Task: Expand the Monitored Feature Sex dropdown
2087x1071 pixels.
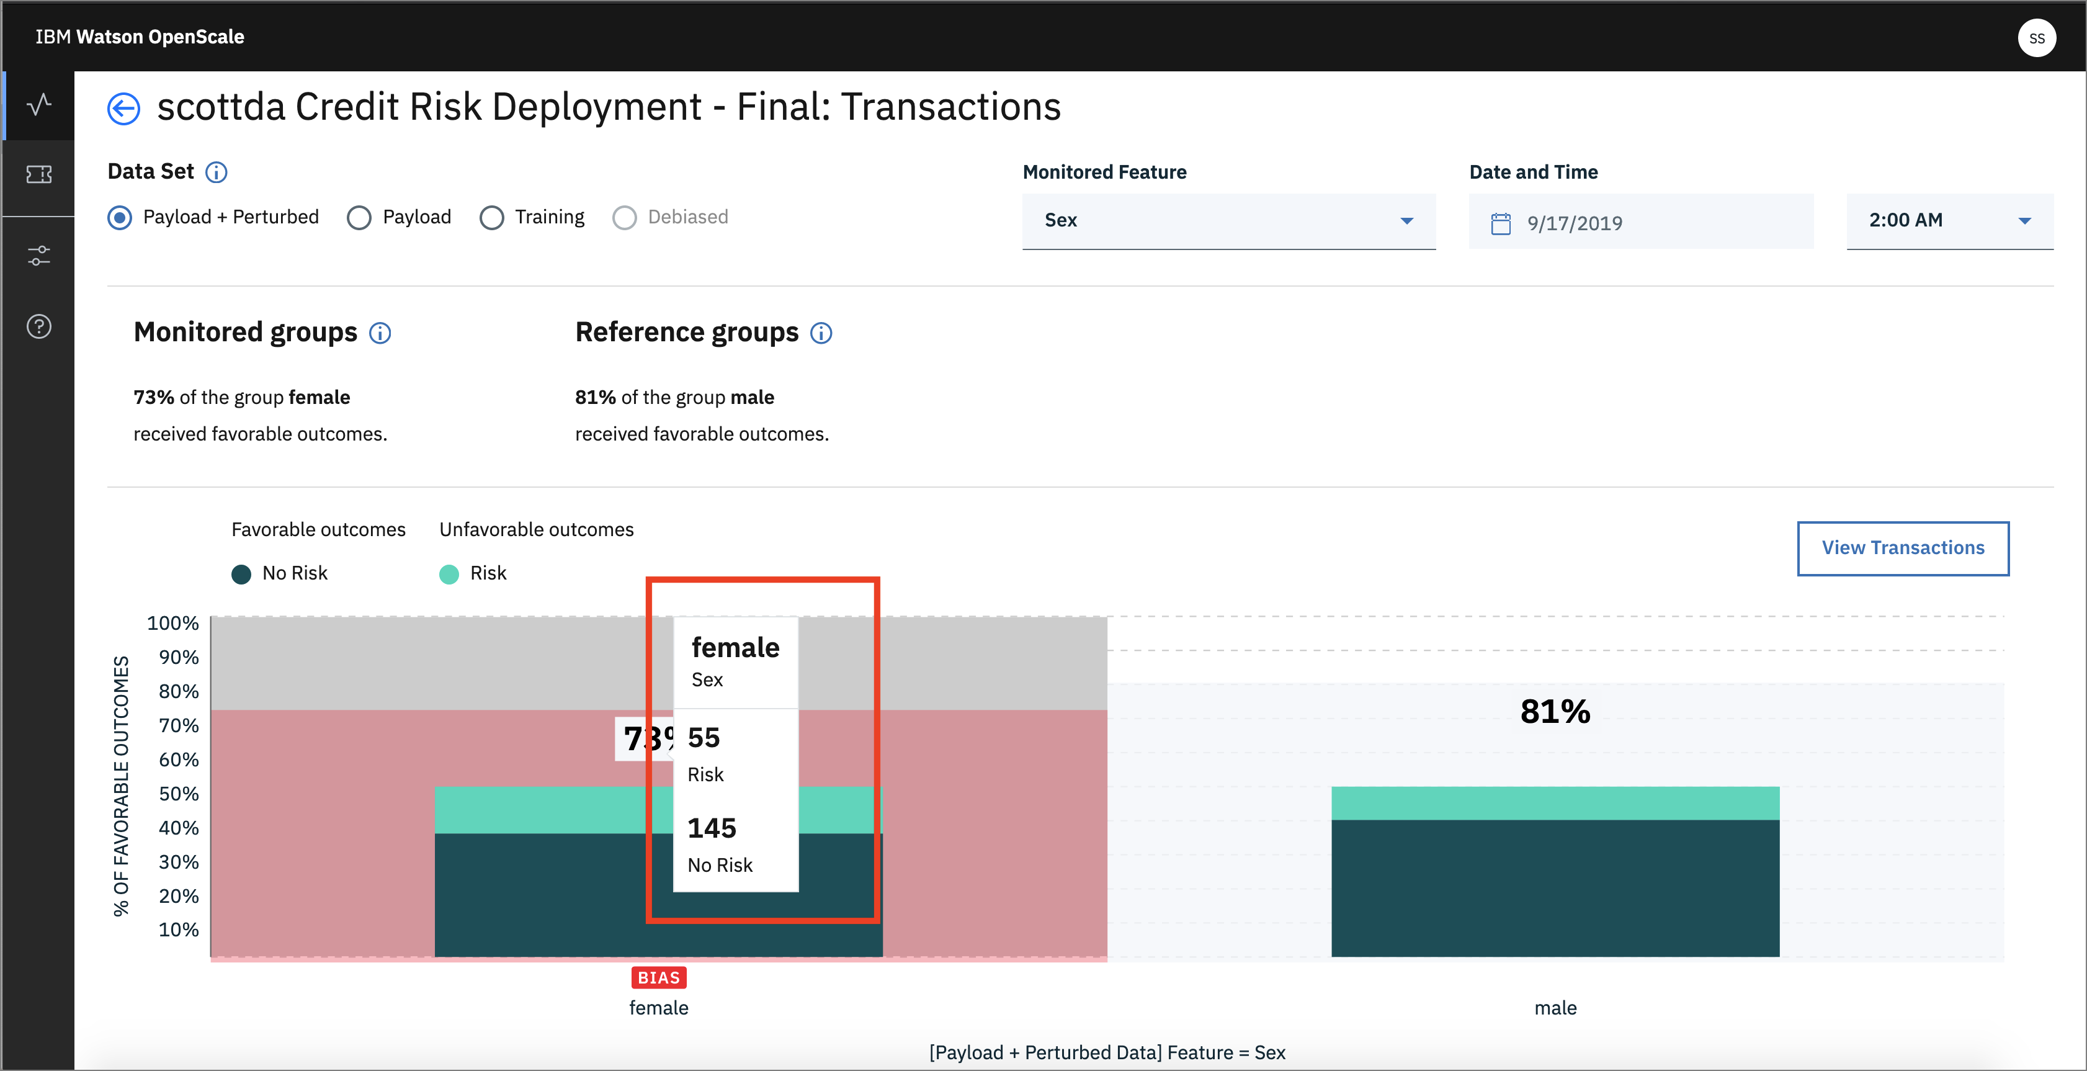Action: [1228, 220]
